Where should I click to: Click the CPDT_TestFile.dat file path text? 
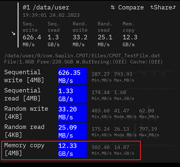coord(82,56)
